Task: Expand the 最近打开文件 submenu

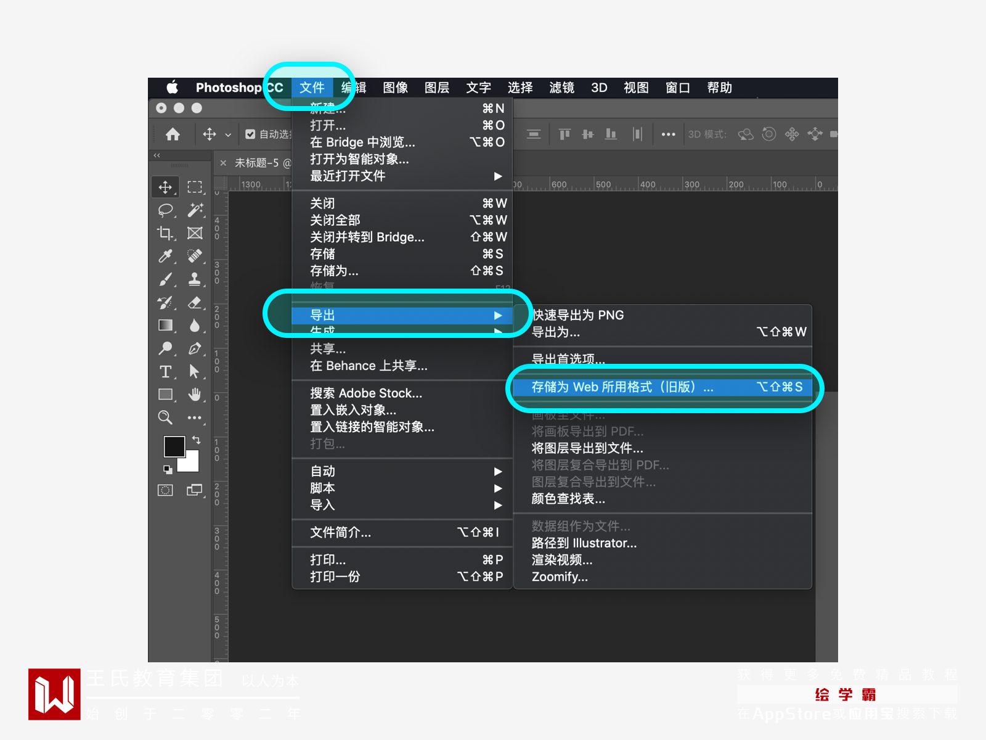Action: 402,176
